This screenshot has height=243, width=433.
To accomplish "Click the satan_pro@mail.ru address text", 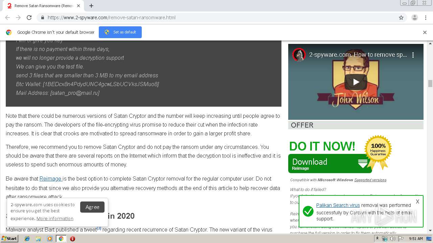I will click(75, 93).
